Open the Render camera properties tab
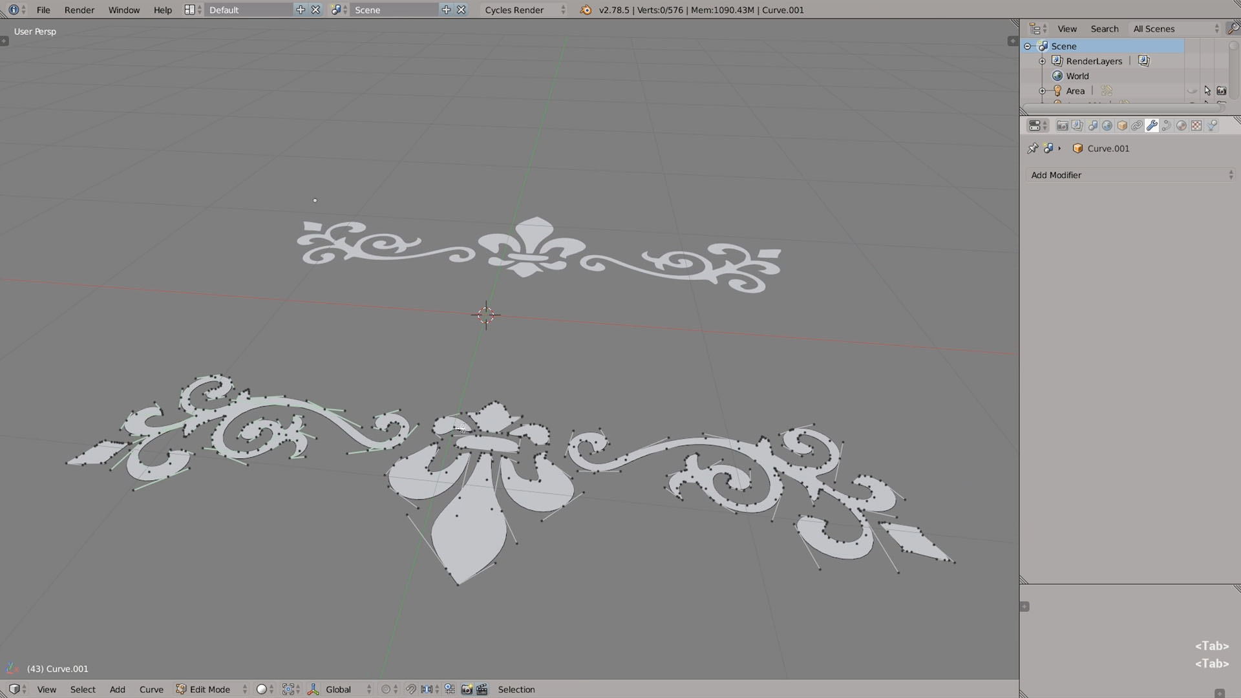Viewport: 1241px width, 698px height. click(x=1062, y=126)
